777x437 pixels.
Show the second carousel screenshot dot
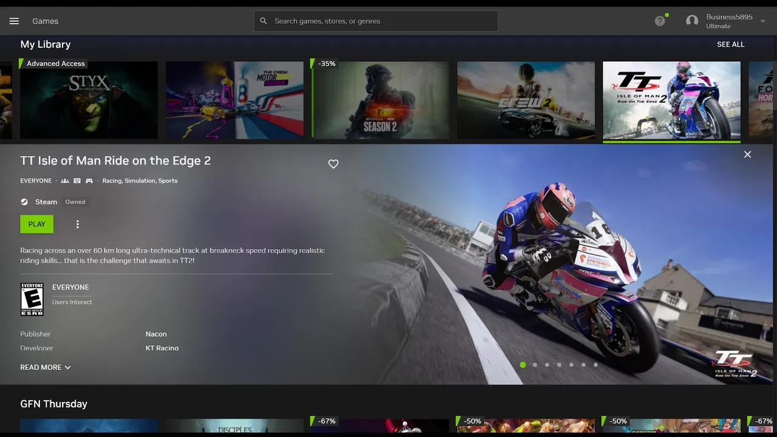[x=535, y=365]
